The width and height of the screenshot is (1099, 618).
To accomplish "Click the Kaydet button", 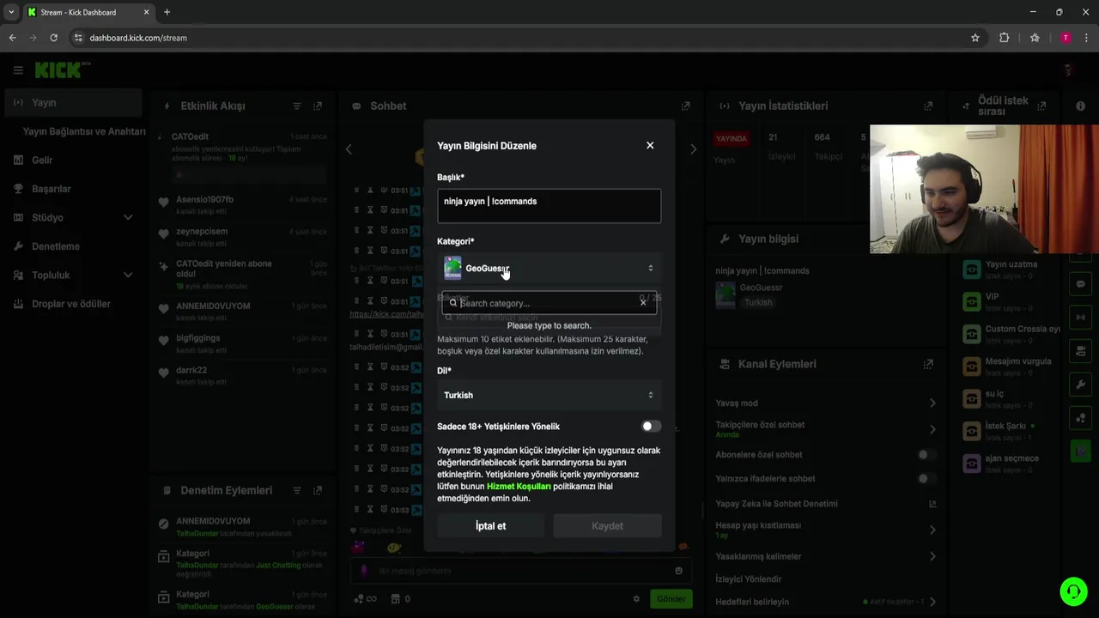I will [607, 526].
